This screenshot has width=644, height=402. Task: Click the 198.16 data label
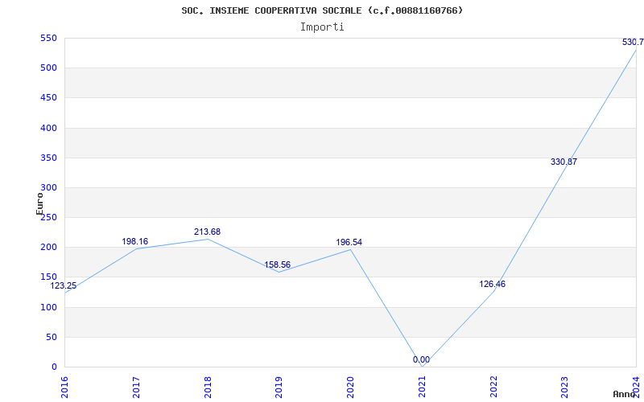(x=134, y=242)
